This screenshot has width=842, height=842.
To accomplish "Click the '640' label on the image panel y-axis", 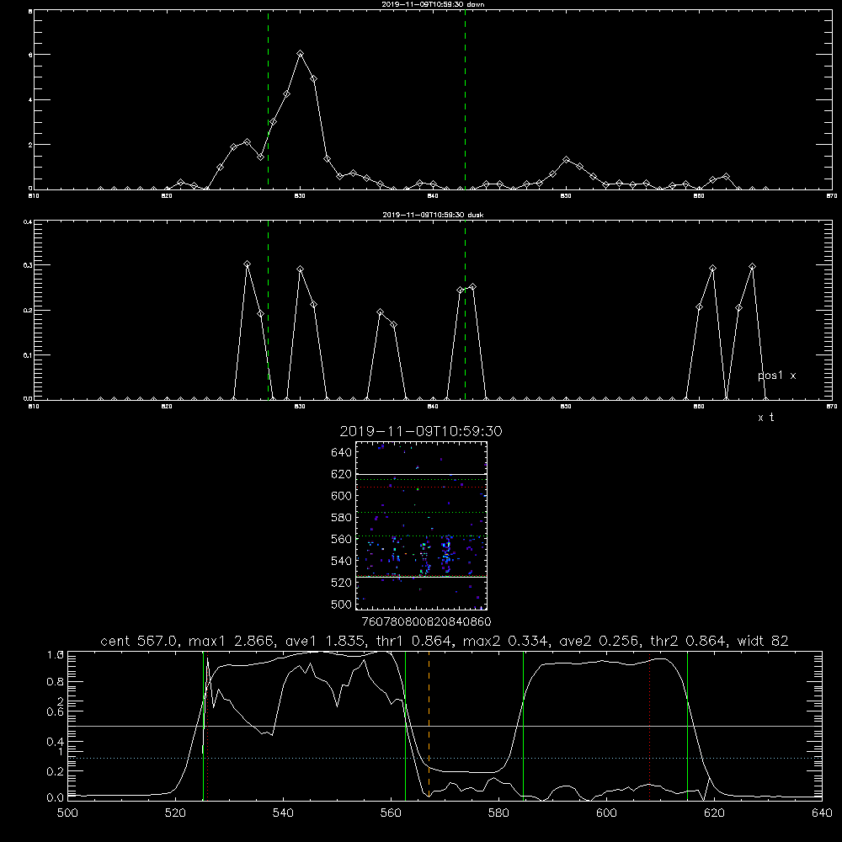I will coord(342,453).
